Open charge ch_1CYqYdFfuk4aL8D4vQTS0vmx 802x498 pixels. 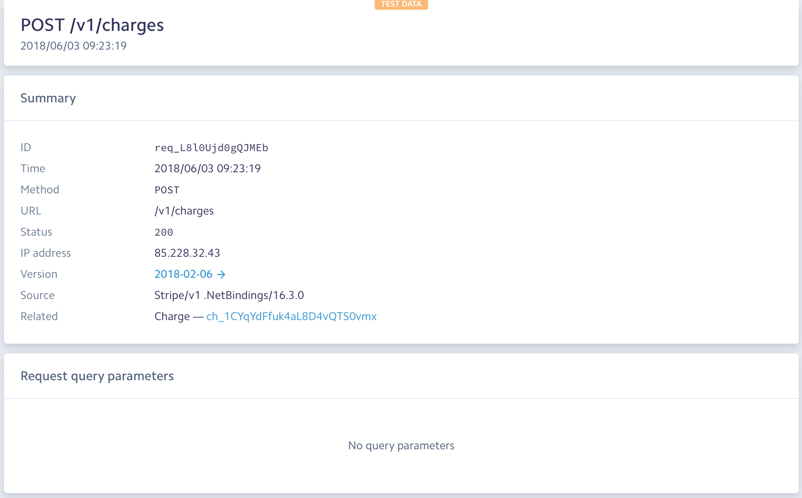coord(291,316)
